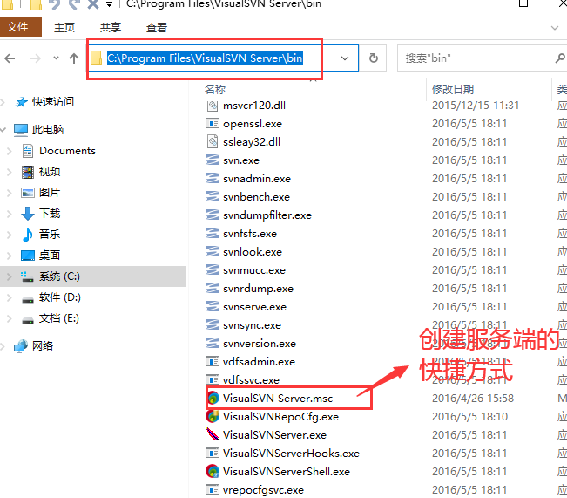Click the 2016/4/26 15:58 date cell

pyautogui.click(x=473, y=398)
